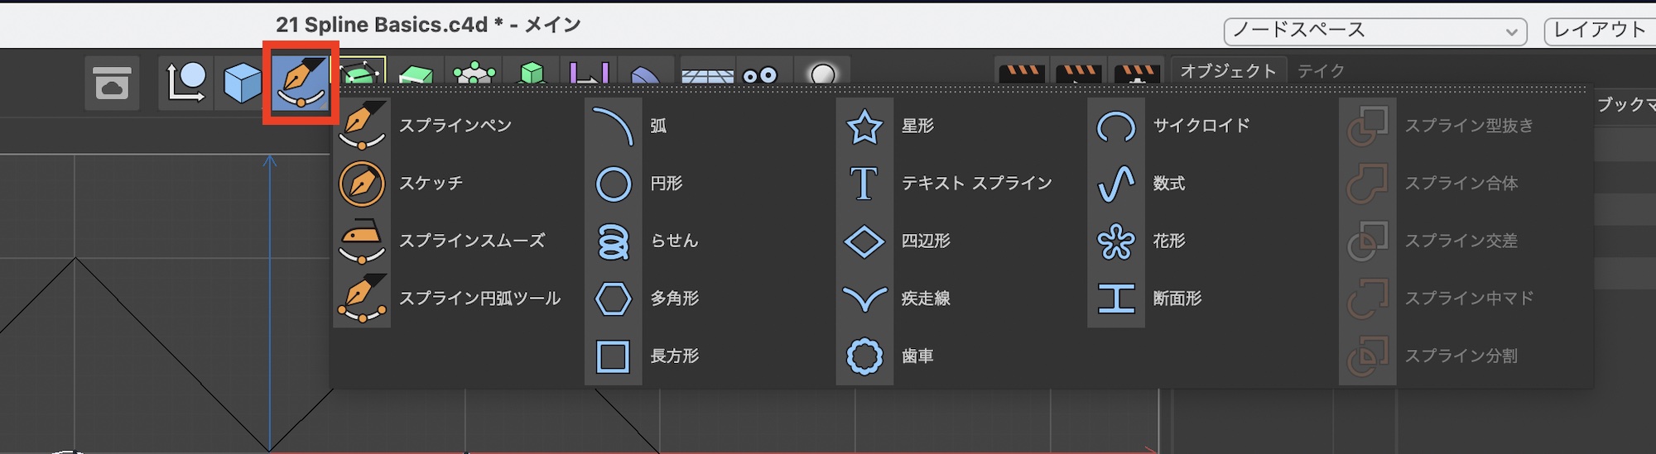Select 断面形 (profile) spline item
The image size is (1656, 454).
pyautogui.click(x=1176, y=299)
